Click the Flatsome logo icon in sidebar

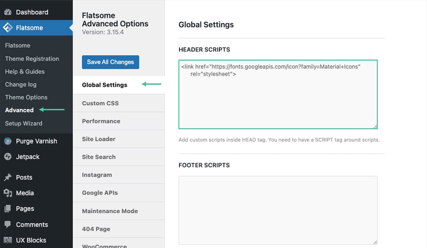coord(8,28)
